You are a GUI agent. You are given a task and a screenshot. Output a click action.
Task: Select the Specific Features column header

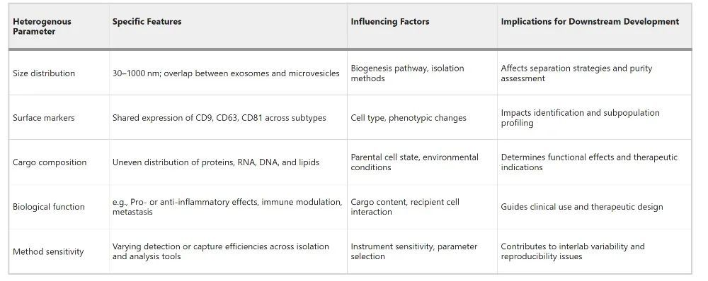[147, 22]
